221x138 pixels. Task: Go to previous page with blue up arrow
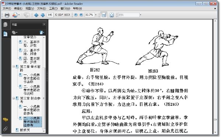point(36,15)
